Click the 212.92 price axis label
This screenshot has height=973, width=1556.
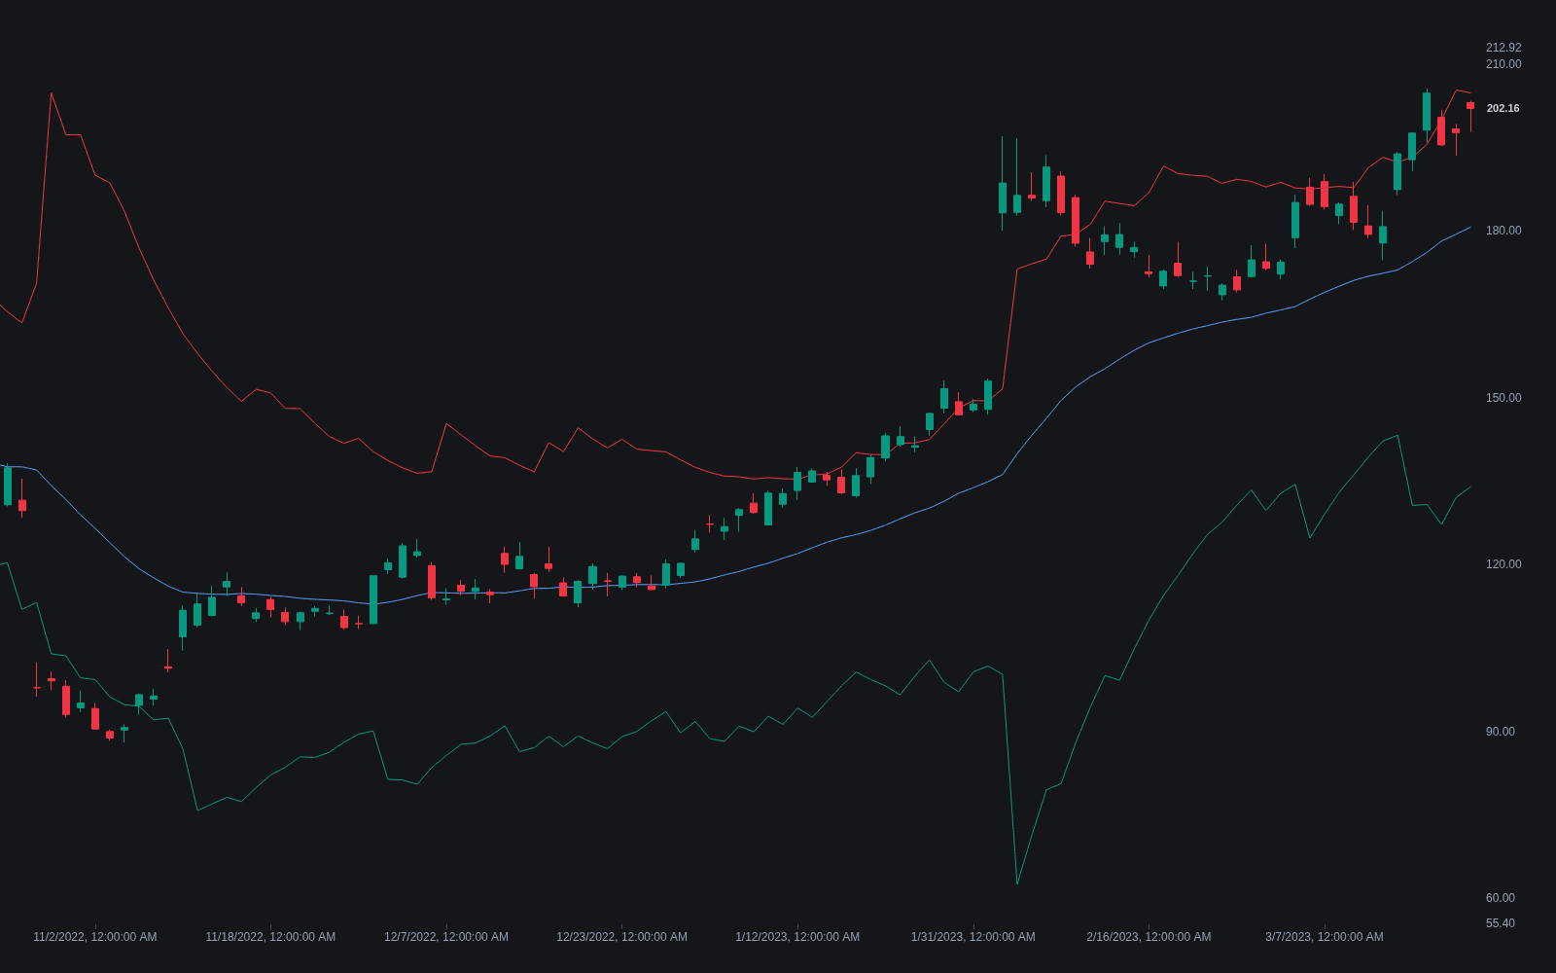click(x=1503, y=48)
